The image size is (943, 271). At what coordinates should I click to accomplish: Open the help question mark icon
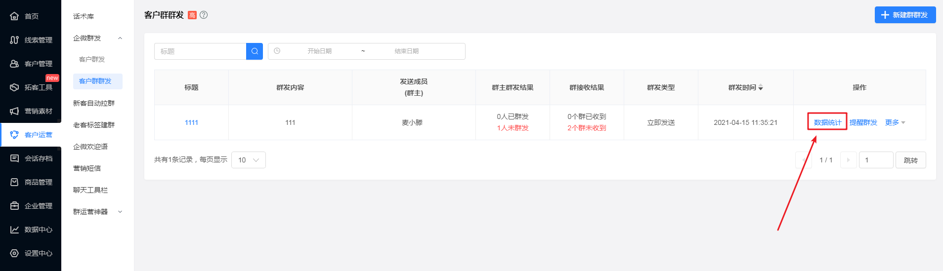pos(204,15)
